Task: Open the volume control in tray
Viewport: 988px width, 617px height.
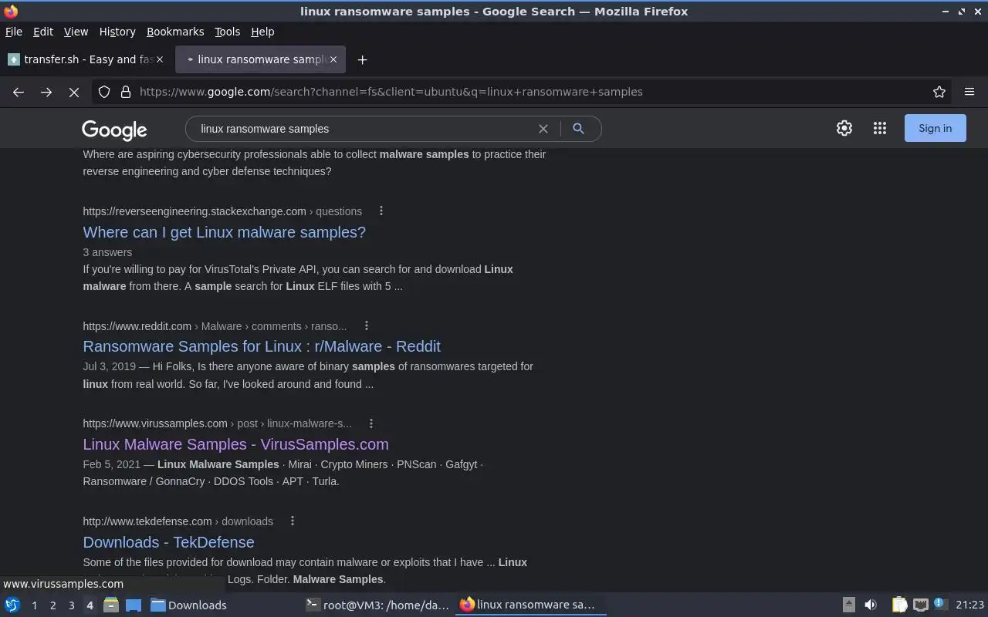Action: pyautogui.click(x=871, y=605)
